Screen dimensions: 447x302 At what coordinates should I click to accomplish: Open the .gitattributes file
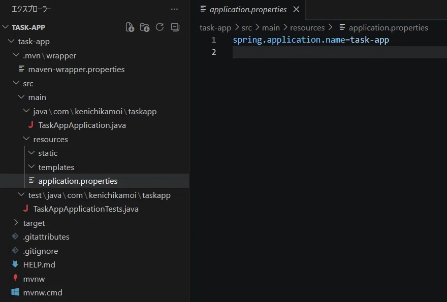(x=46, y=237)
